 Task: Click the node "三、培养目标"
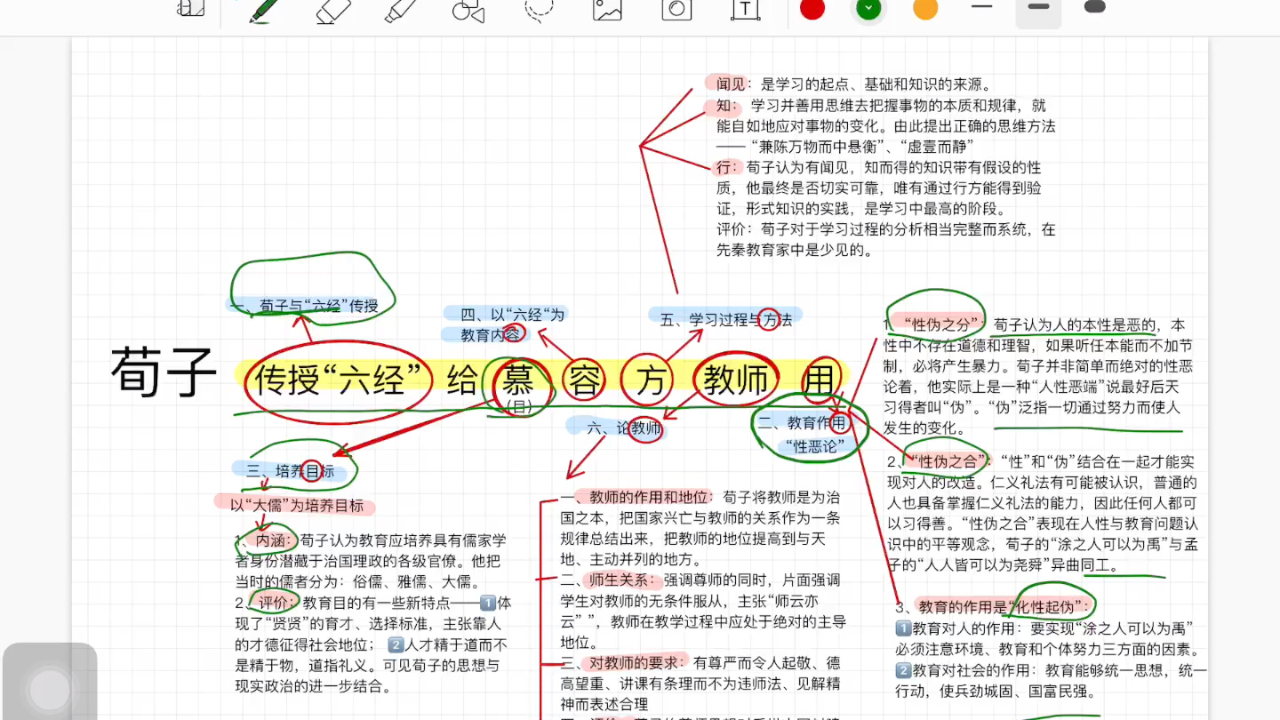[x=291, y=471]
